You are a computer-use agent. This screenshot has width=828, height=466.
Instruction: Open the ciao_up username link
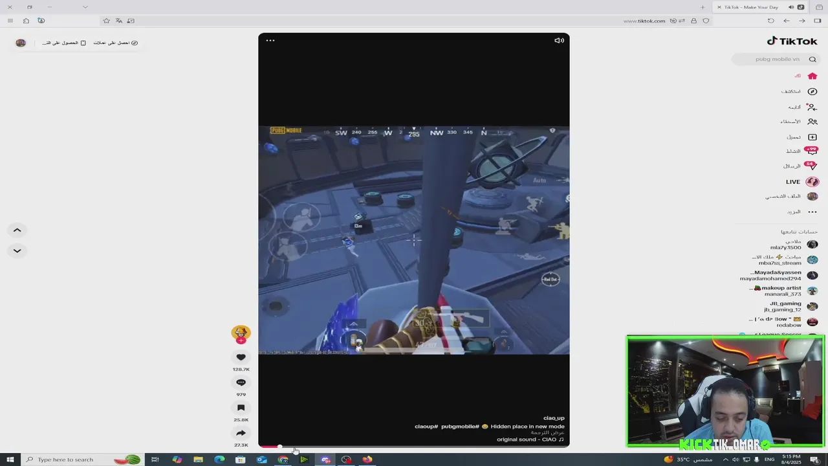554,418
